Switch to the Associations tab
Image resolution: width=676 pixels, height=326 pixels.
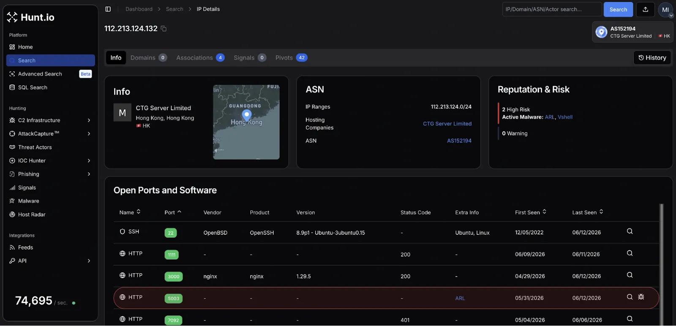coord(200,58)
